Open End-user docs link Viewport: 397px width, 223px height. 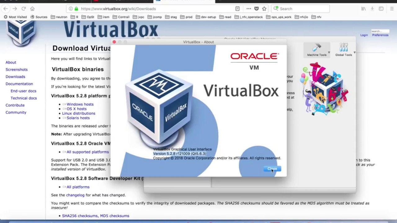coord(23,91)
